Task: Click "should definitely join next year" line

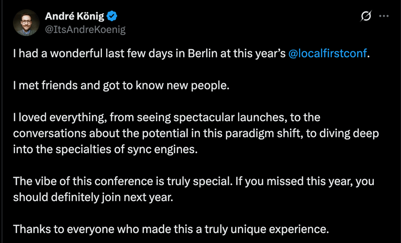Action: point(93,197)
